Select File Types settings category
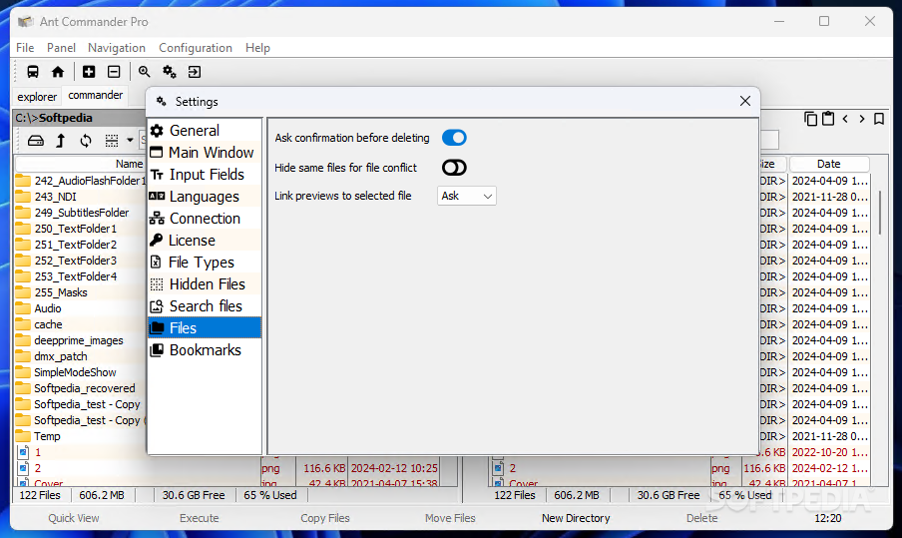Viewport: 902px width, 538px height. click(205, 263)
